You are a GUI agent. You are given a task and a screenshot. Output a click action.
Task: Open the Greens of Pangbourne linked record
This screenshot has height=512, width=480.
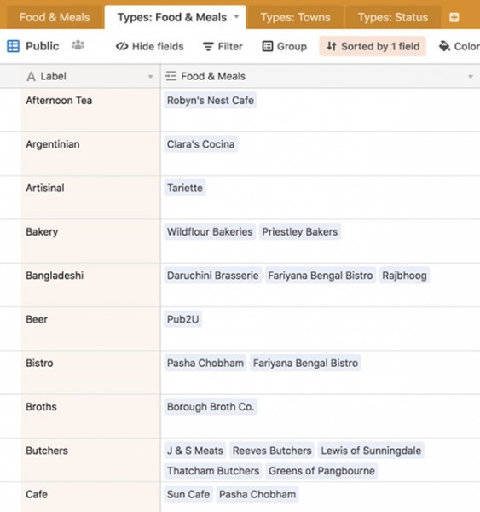pyautogui.click(x=321, y=470)
